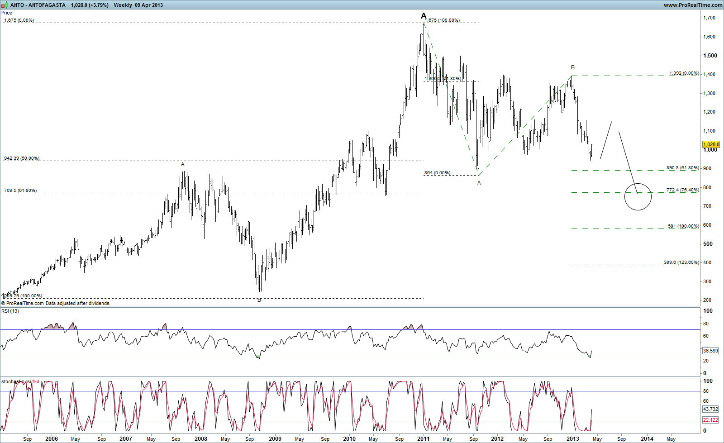Select the circle target annotation on chart
The width and height of the screenshot is (724, 443).
pos(638,197)
